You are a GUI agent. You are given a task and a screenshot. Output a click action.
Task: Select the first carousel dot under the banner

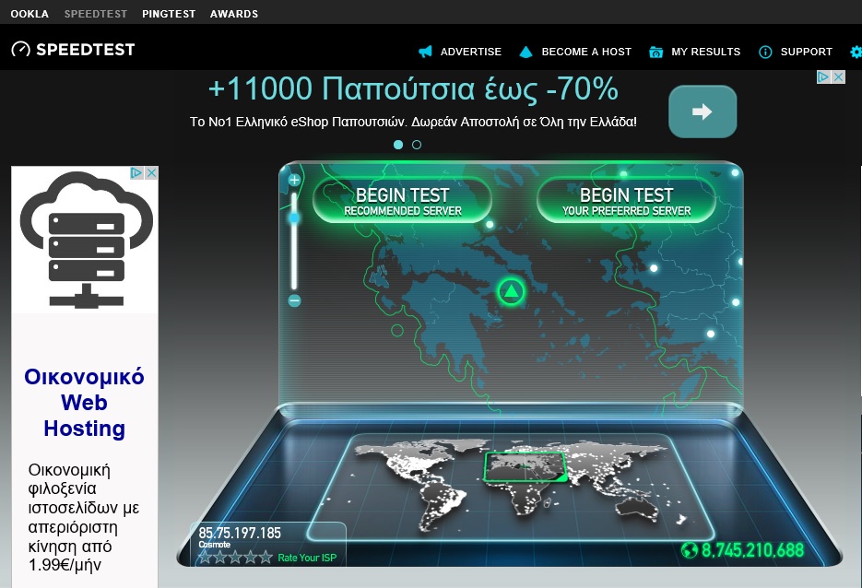398,145
